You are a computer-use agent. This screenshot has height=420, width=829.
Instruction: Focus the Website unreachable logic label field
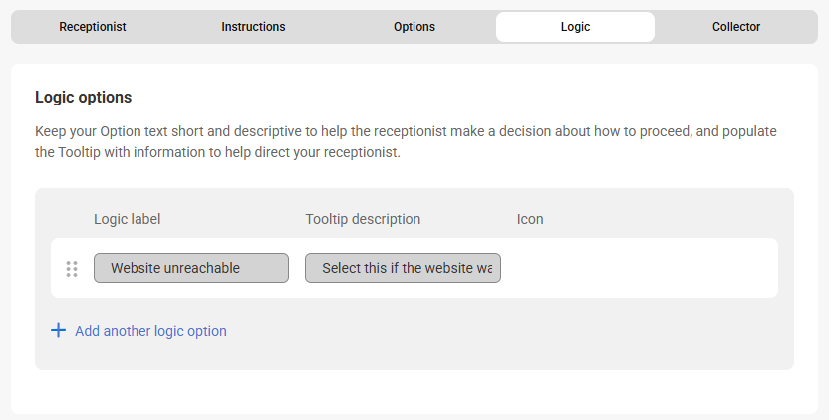pyautogui.click(x=191, y=268)
